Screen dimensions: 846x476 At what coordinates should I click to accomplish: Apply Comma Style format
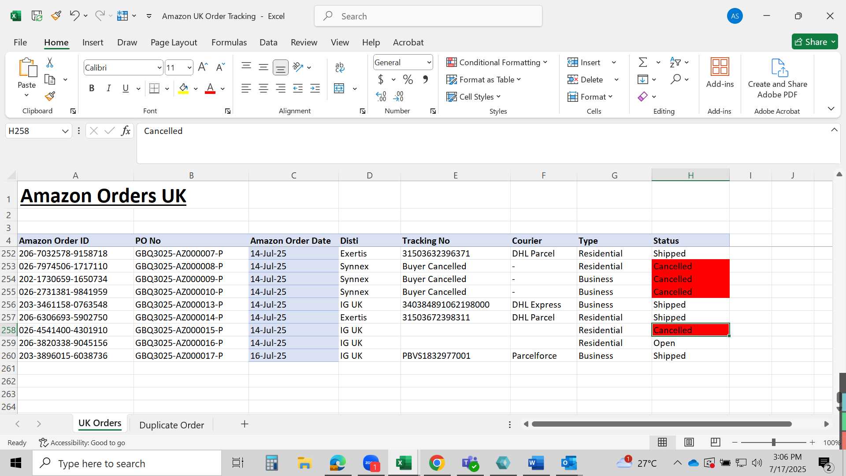point(425,79)
